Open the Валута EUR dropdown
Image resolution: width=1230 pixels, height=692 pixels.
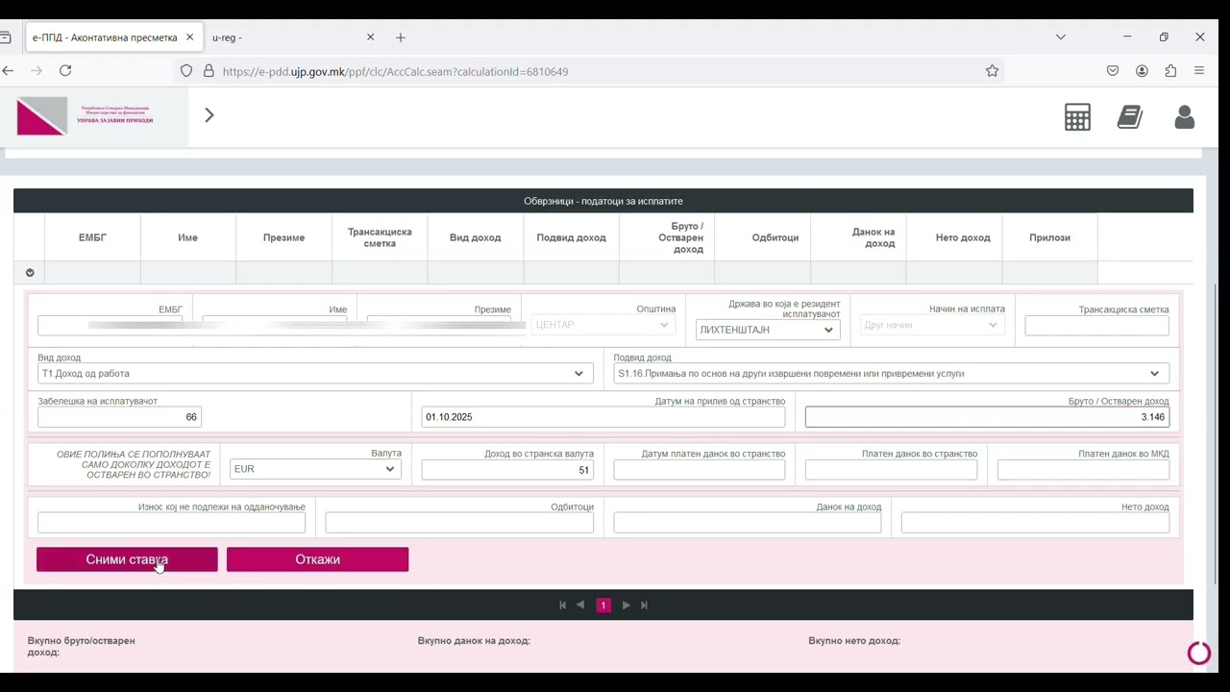point(315,469)
